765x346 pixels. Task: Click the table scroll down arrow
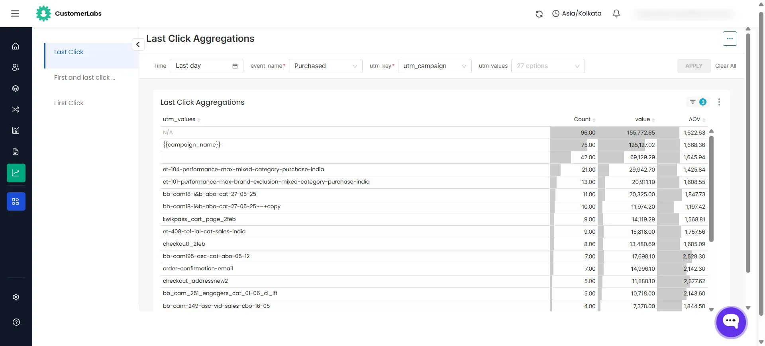712,309
